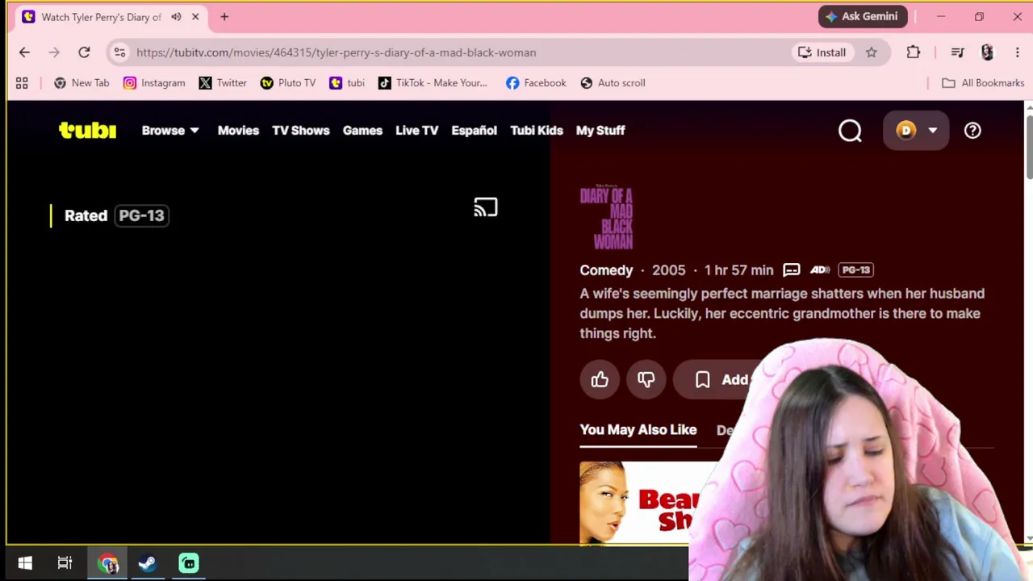Open Chrome from the taskbar
This screenshot has height=581, width=1033.
click(x=108, y=563)
